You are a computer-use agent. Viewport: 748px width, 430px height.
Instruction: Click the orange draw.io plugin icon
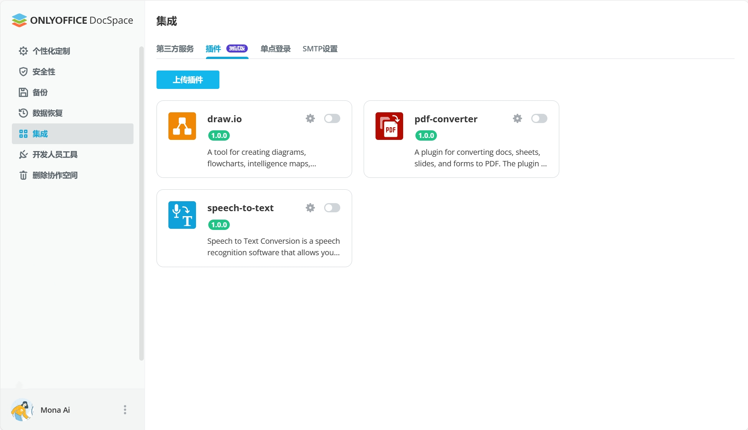[182, 126]
